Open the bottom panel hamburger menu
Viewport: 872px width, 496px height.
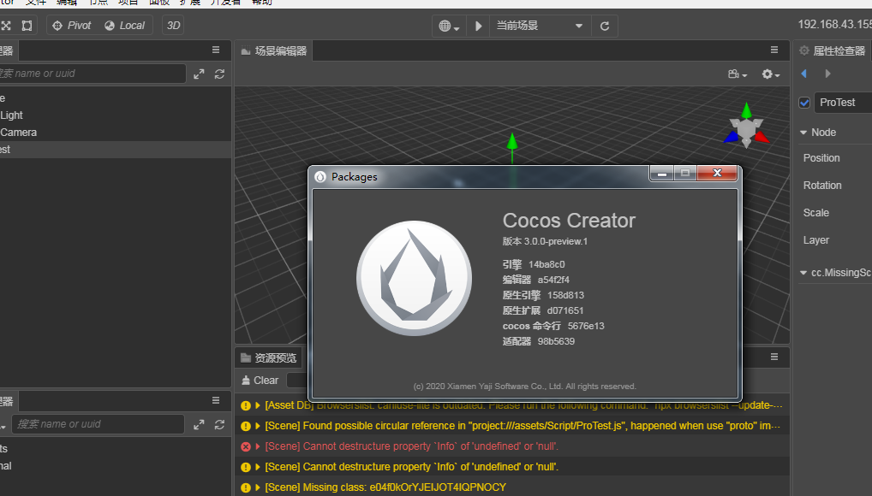(774, 357)
